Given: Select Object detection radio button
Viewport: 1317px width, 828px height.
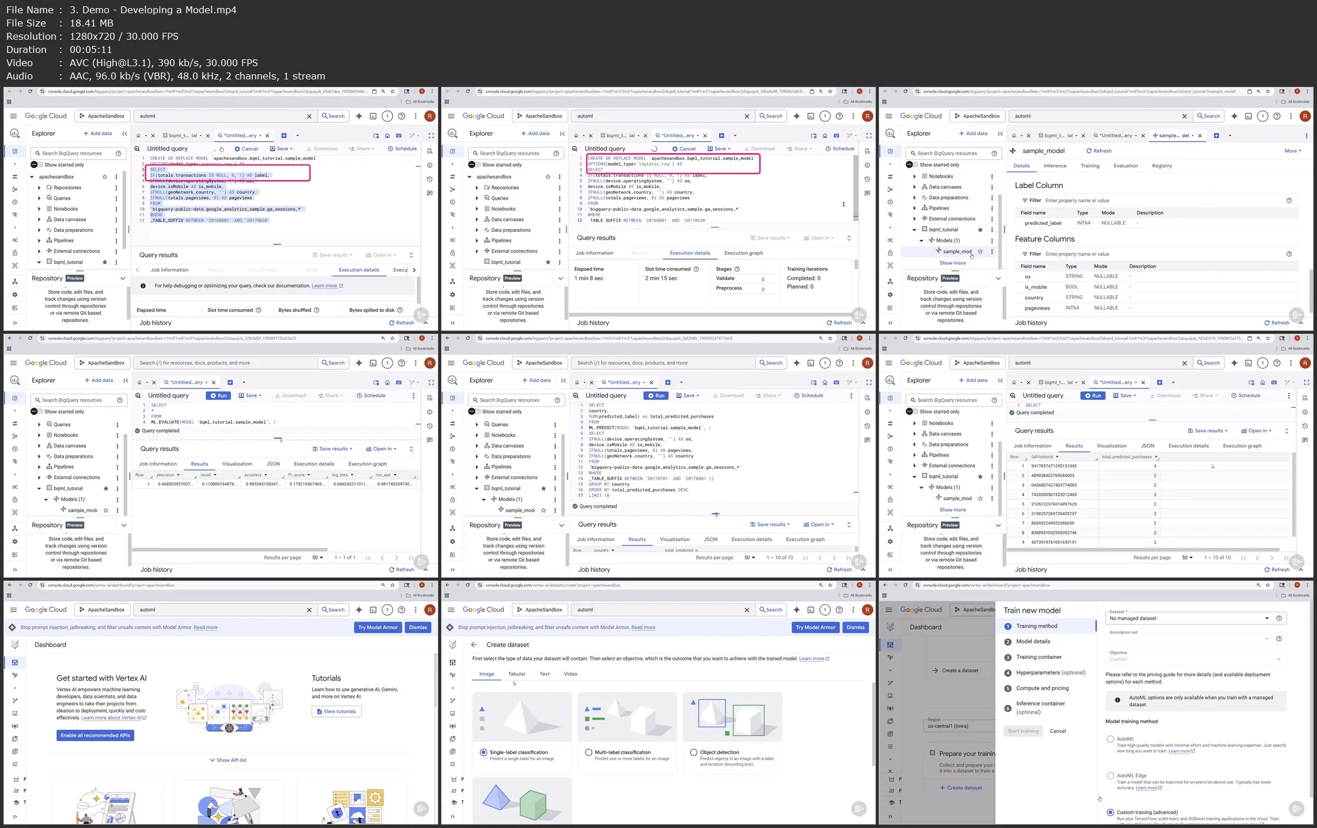Looking at the screenshot, I should tap(694, 753).
